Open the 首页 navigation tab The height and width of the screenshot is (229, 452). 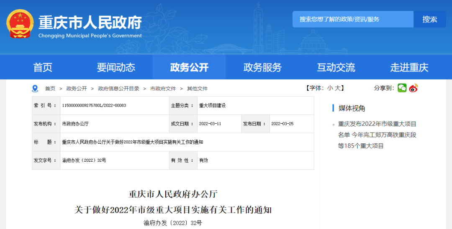[x=43, y=67]
